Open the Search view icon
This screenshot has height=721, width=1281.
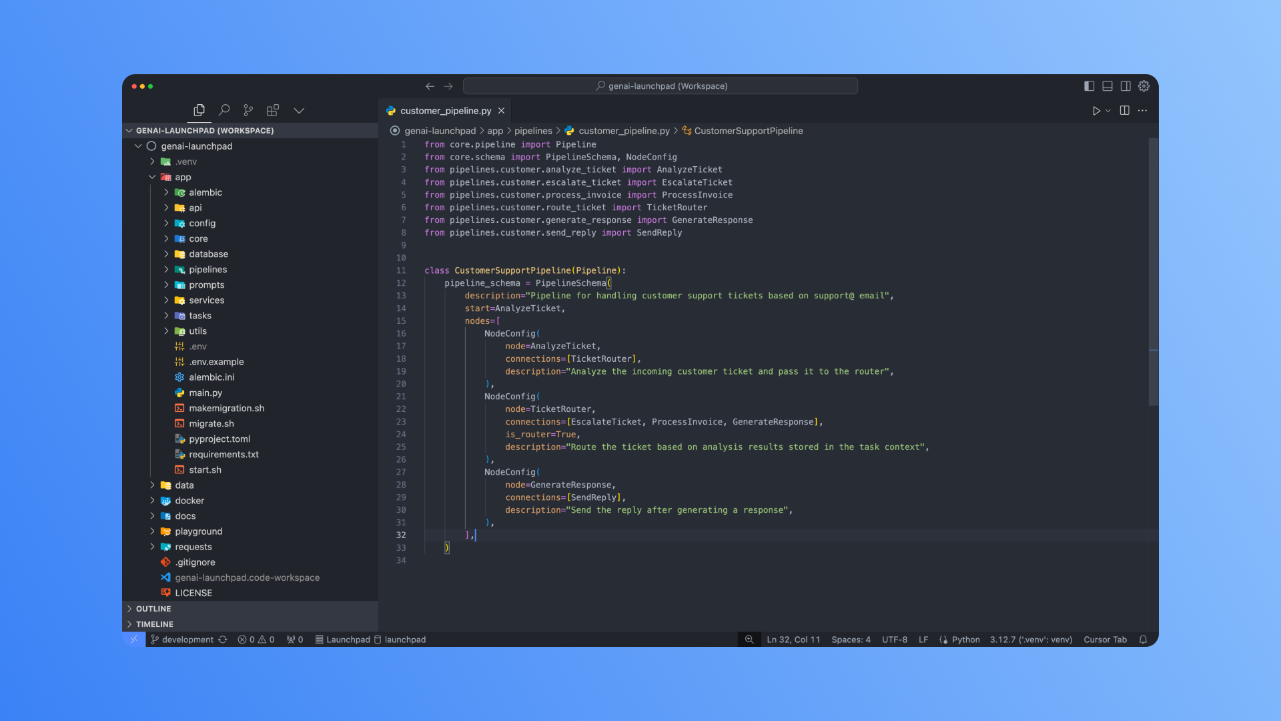tap(224, 110)
